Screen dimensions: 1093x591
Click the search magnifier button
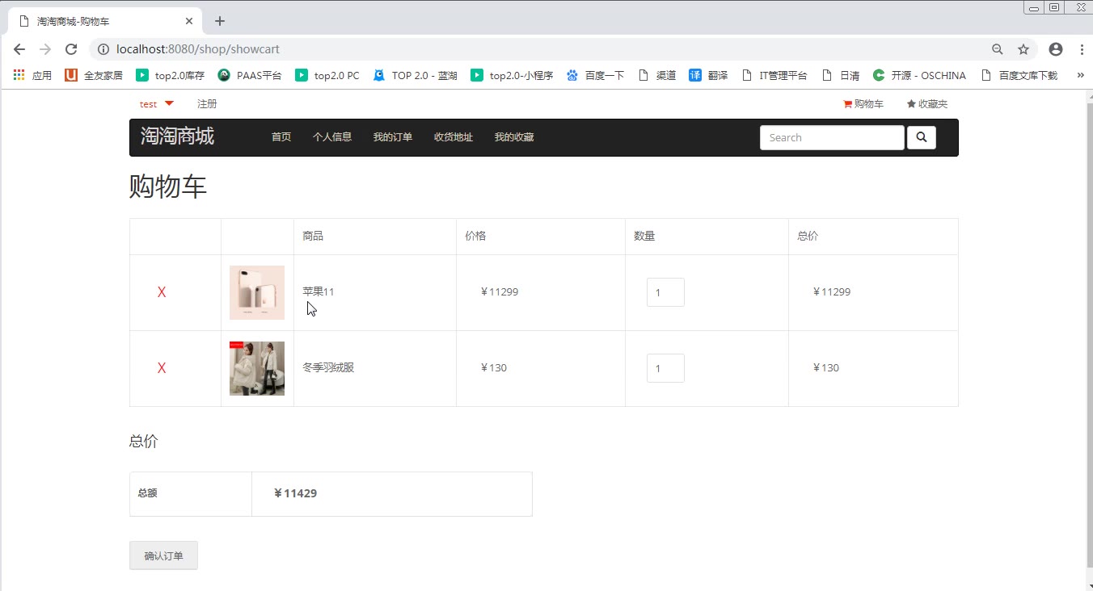coord(921,138)
